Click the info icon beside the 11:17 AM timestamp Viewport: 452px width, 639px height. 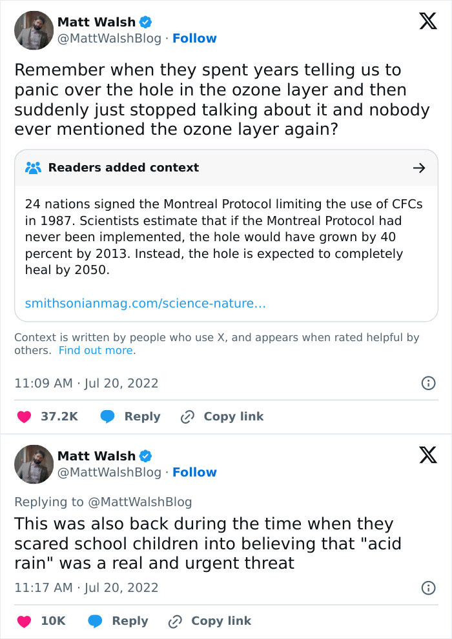[427, 587]
